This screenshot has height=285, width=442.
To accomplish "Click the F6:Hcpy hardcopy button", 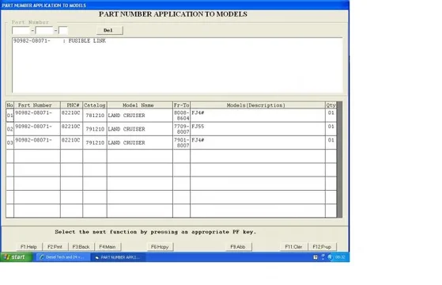I will click(160, 247).
